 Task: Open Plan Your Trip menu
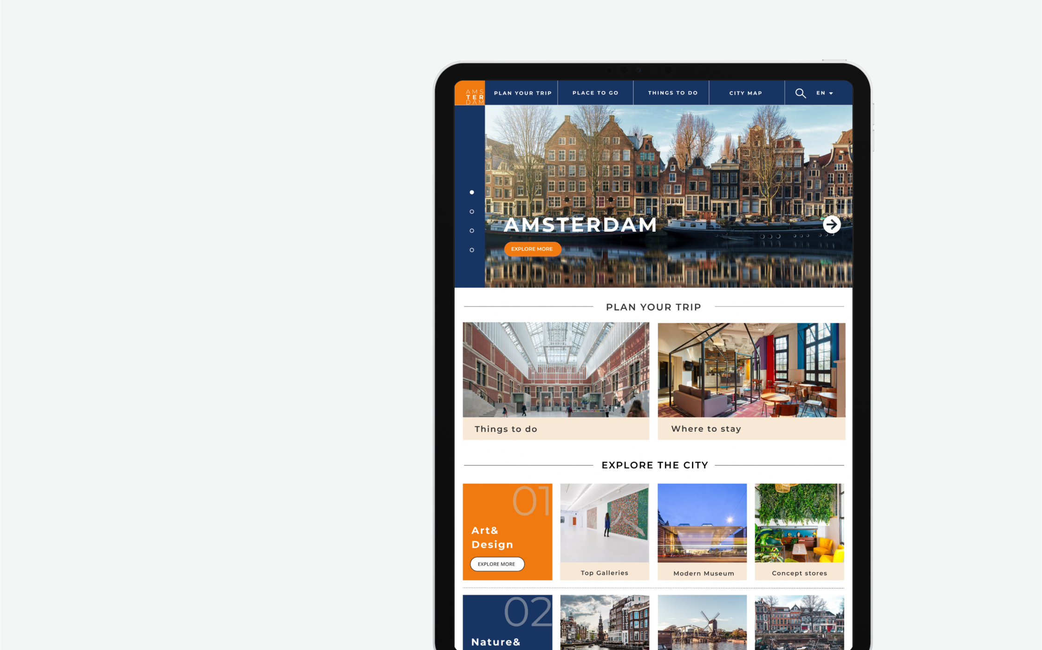(522, 93)
